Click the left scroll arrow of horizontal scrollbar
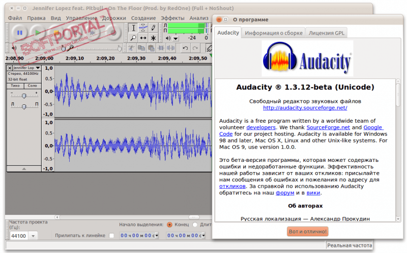 click(57, 217)
